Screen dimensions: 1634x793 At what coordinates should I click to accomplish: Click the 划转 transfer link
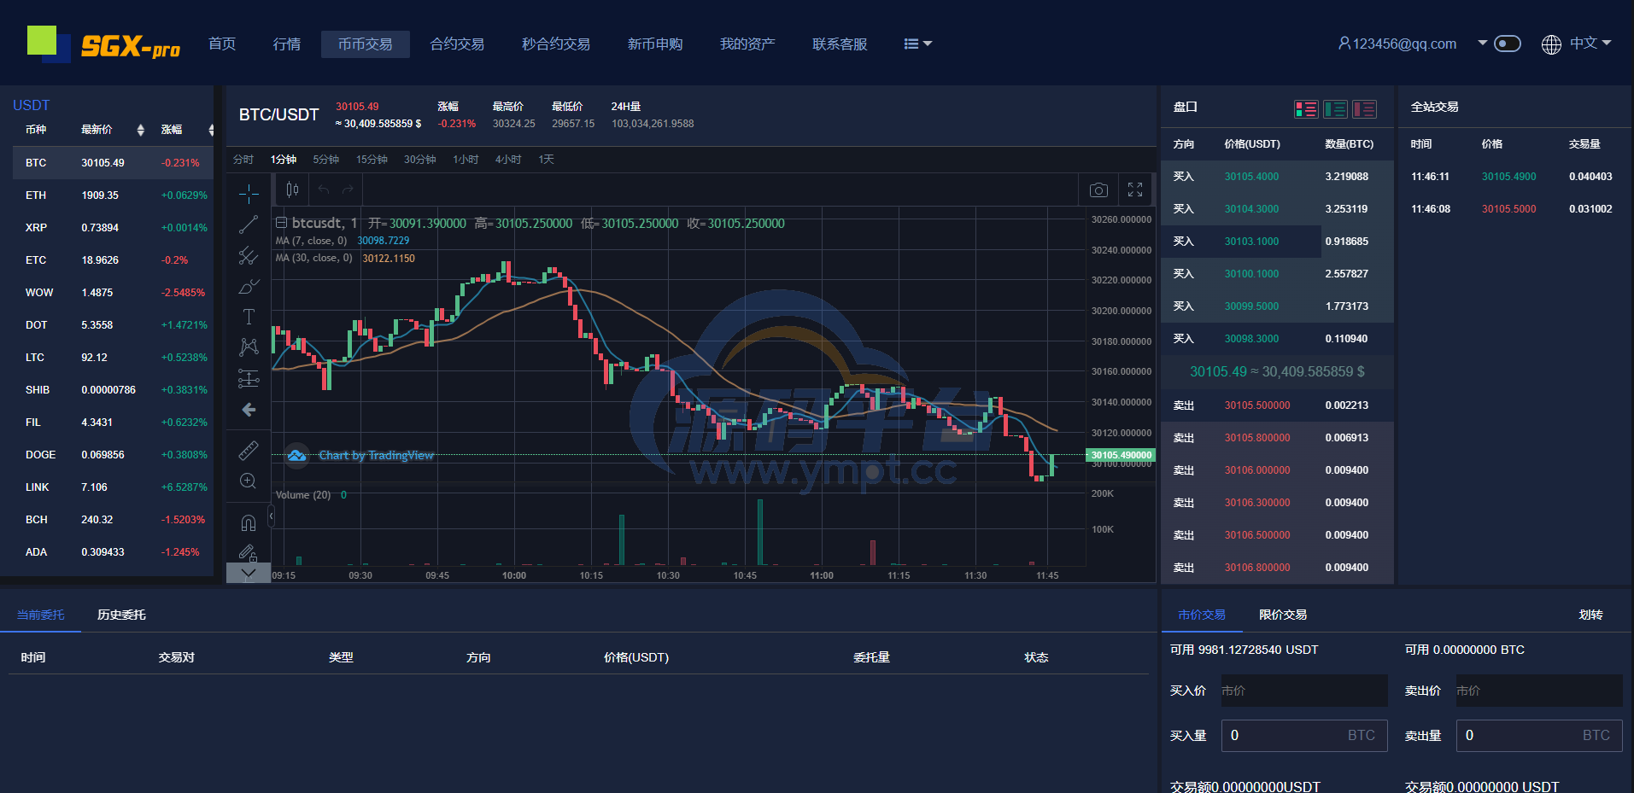pos(1590,615)
